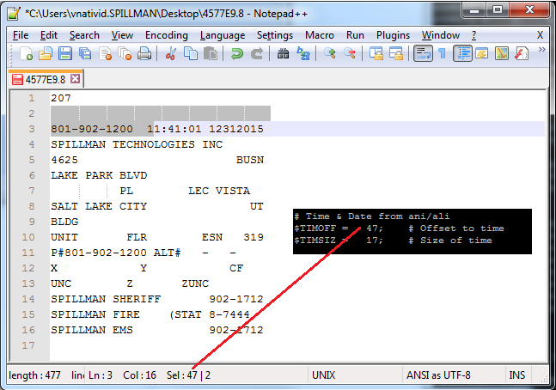
Task: Open the ? help menu
Action: point(474,35)
